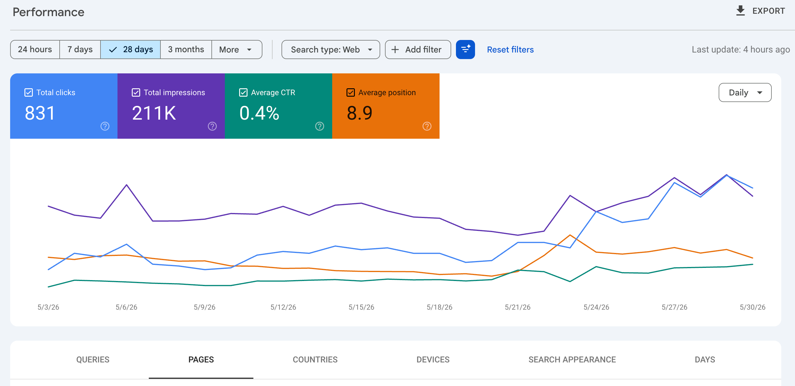Viewport: 795px width, 386px height.
Task: Click the Reset filters link
Action: (510, 50)
